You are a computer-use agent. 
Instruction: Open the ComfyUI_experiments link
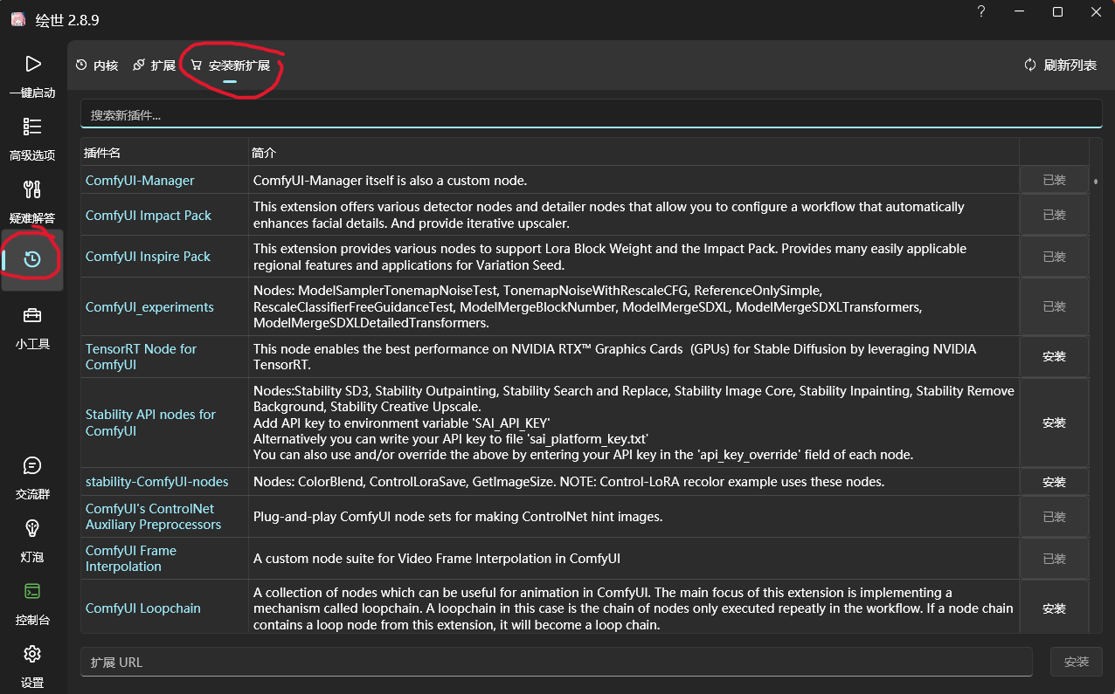coord(149,307)
